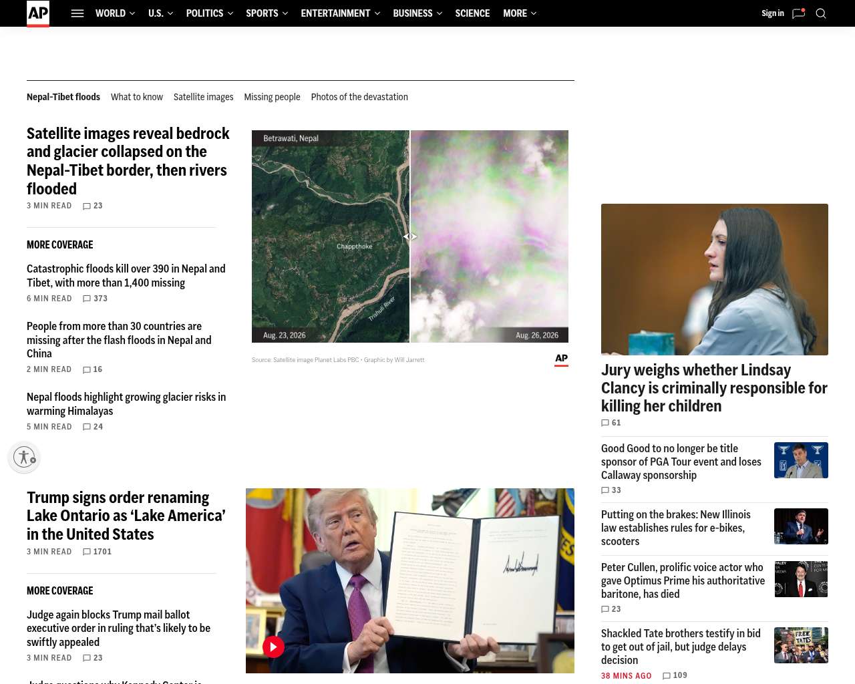The height and width of the screenshot is (684, 855).
Task: Open comments icon for Tate brothers story
Action: point(667,676)
